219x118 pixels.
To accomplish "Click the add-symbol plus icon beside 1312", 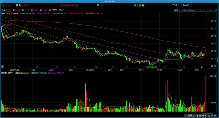I will [x=2, y=5].
